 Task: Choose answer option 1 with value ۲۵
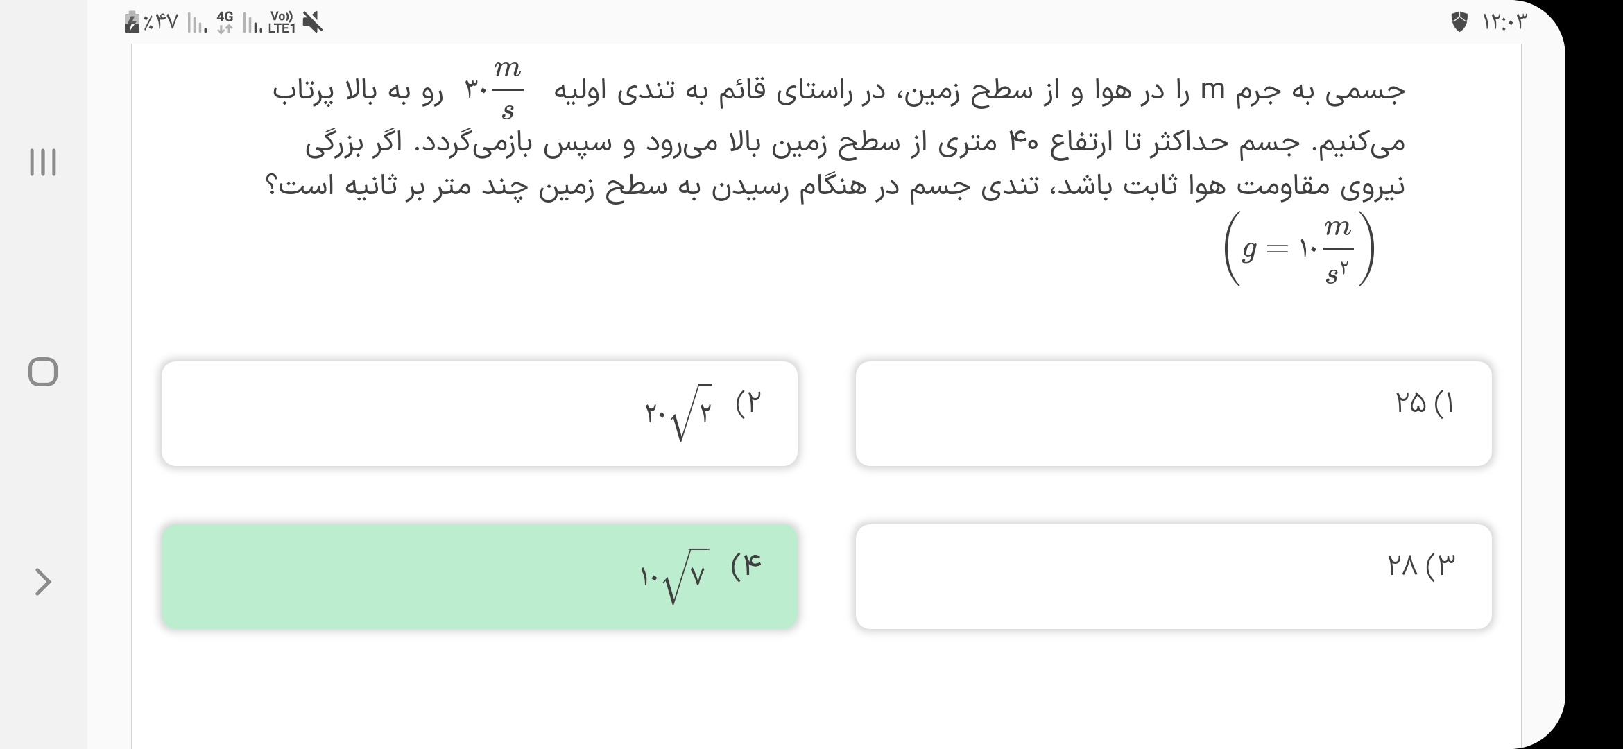point(1174,413)
